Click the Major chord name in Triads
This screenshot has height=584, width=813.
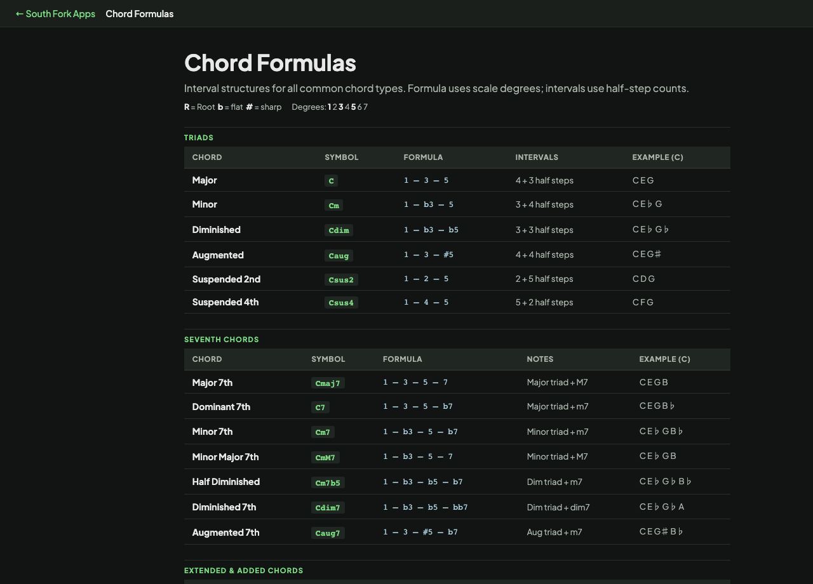(x=205, y=180)
